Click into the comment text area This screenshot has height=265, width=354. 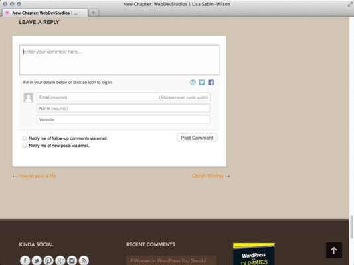click(119, 60)
